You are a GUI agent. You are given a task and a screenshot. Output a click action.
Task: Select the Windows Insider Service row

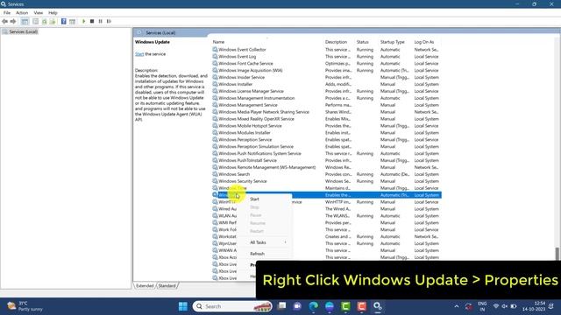[242, 77]
